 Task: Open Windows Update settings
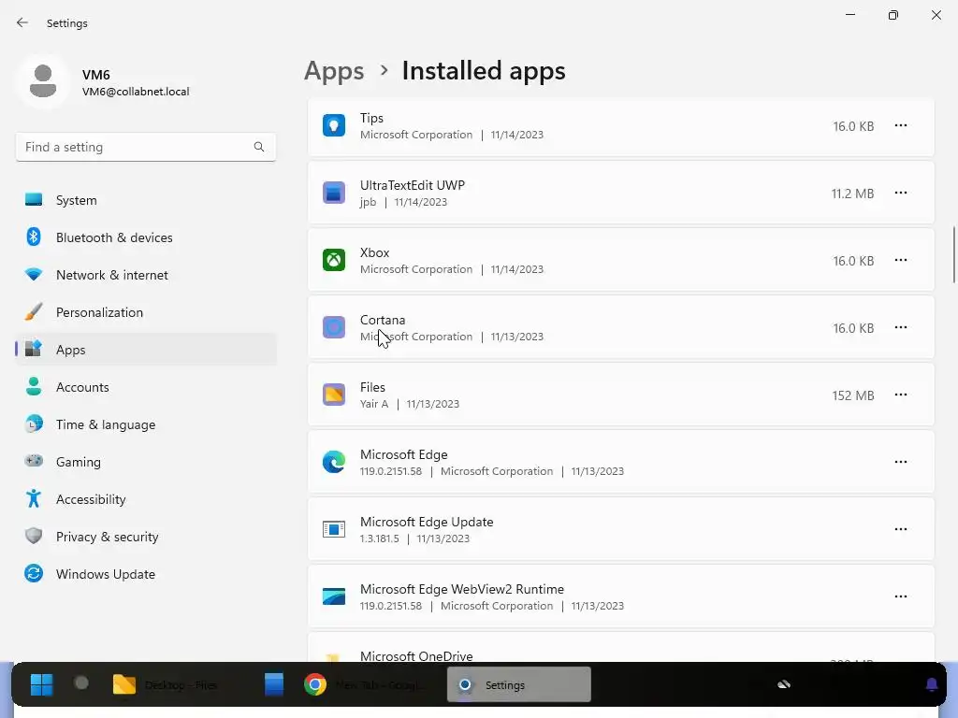tap(146, 574)
